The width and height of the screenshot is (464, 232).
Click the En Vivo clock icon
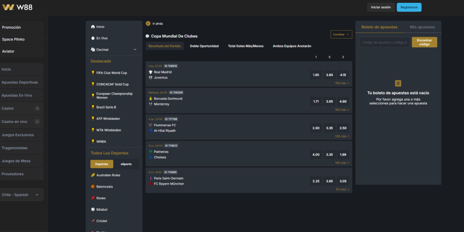coord(93,38)
